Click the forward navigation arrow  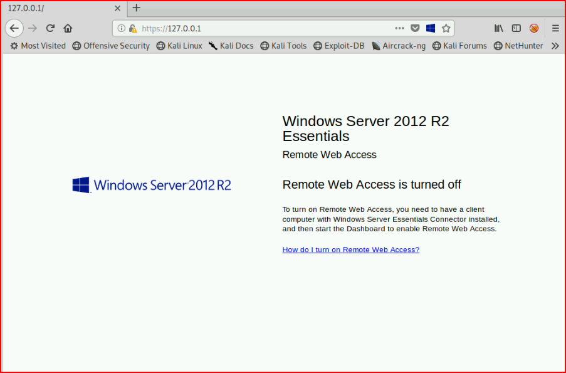[33, 28]
